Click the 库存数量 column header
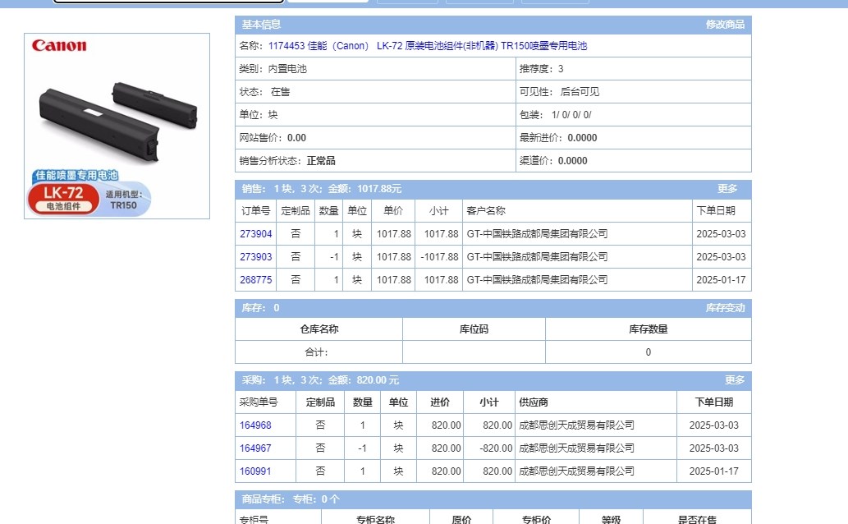Image resolution: width=848 pixels, height=524 pixels. tap(649, 329)
